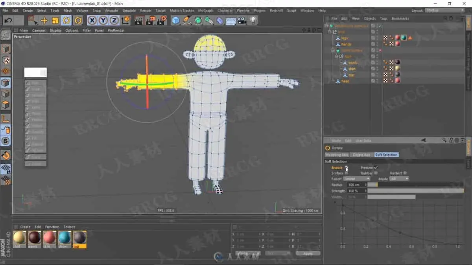The image size is (472, 265).
Task: Collapse the top subdivision surface object
Action: coord(326,26)
